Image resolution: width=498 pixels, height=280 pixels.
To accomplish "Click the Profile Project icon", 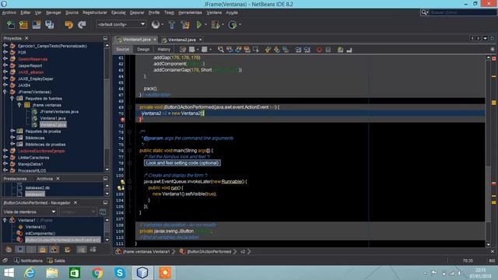I will [x=233, y=24].
